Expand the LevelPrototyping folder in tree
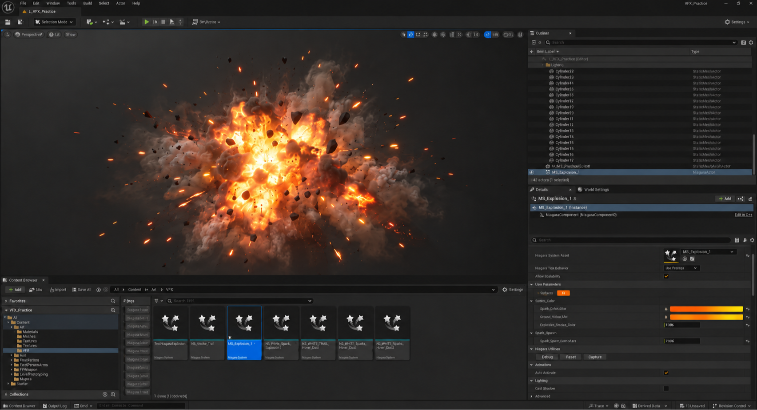 12,374
